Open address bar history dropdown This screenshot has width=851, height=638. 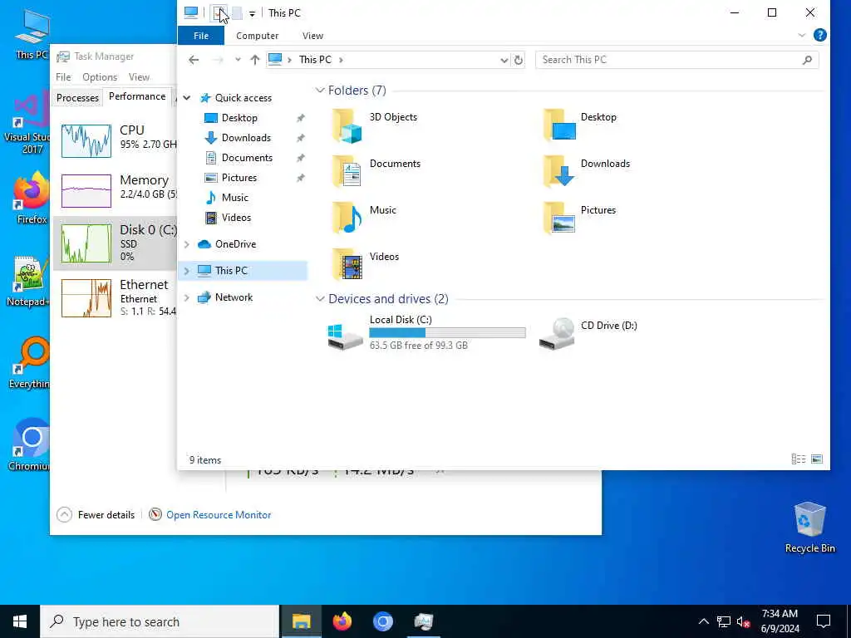click(x=504, y=60)
